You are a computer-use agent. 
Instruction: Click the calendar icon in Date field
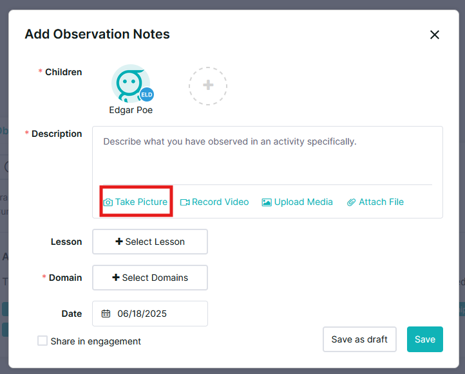point(106,314)
